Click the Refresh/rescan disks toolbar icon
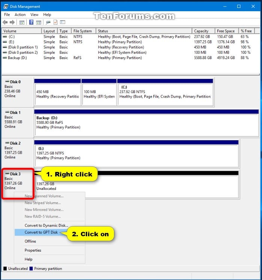Image resolution: width=262 pixels, height=280 pixels. [x=48, y=22]
